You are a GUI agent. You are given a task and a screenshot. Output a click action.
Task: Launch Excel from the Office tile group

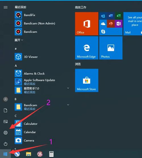119,16
